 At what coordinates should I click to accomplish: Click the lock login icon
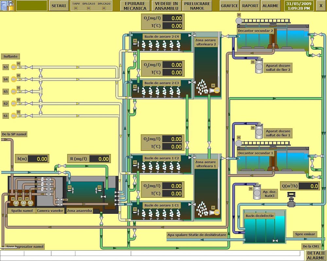(x=7, y=6)
